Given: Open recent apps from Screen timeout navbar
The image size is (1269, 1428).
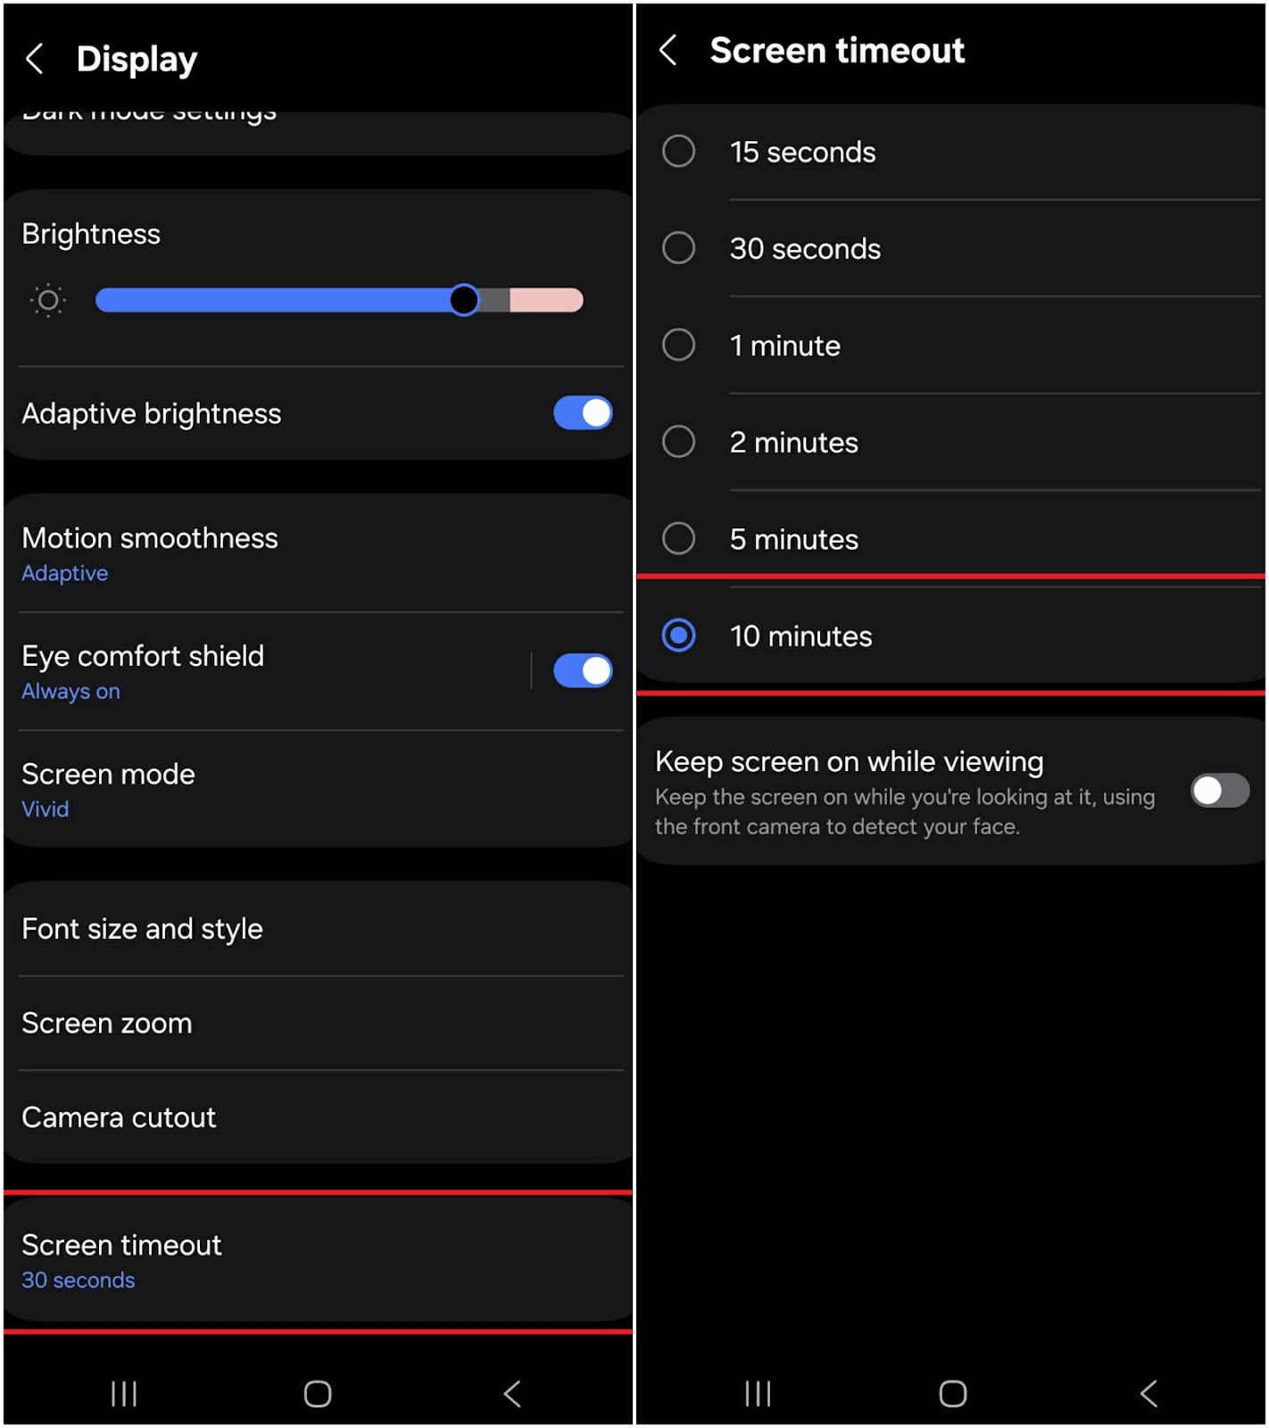Looking at the screenshot, I should click(758, 1393).
